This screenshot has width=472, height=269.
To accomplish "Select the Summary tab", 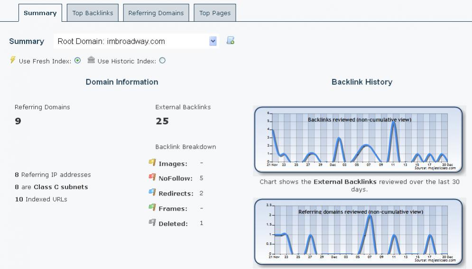I will pos(40,13).
